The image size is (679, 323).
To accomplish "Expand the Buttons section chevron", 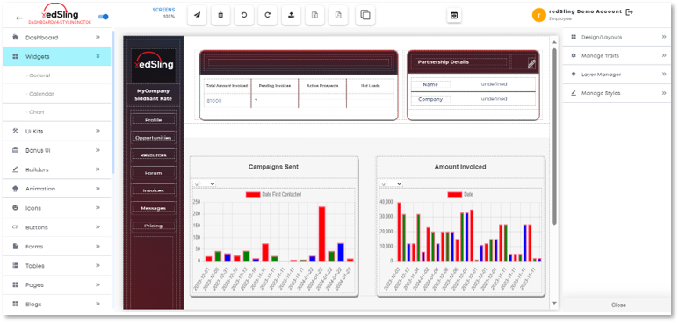I will click(x=98, y=226).
